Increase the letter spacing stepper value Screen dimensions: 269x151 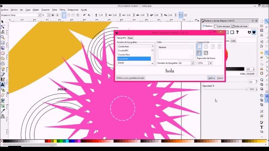120,14
